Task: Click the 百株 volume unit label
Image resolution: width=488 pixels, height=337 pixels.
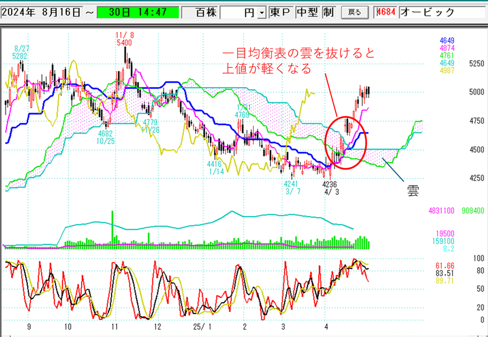Action: (200, 12)
